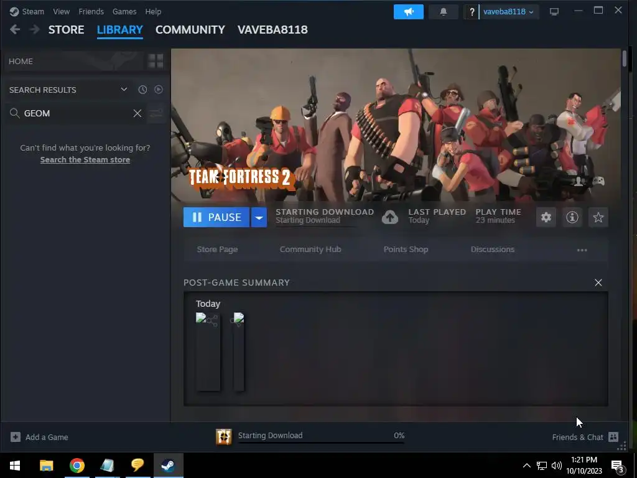Image resolution: width=637 pixels, height=478 pixels.
Task: Sort library by recent activity clock icon
Action: [142, 90]
